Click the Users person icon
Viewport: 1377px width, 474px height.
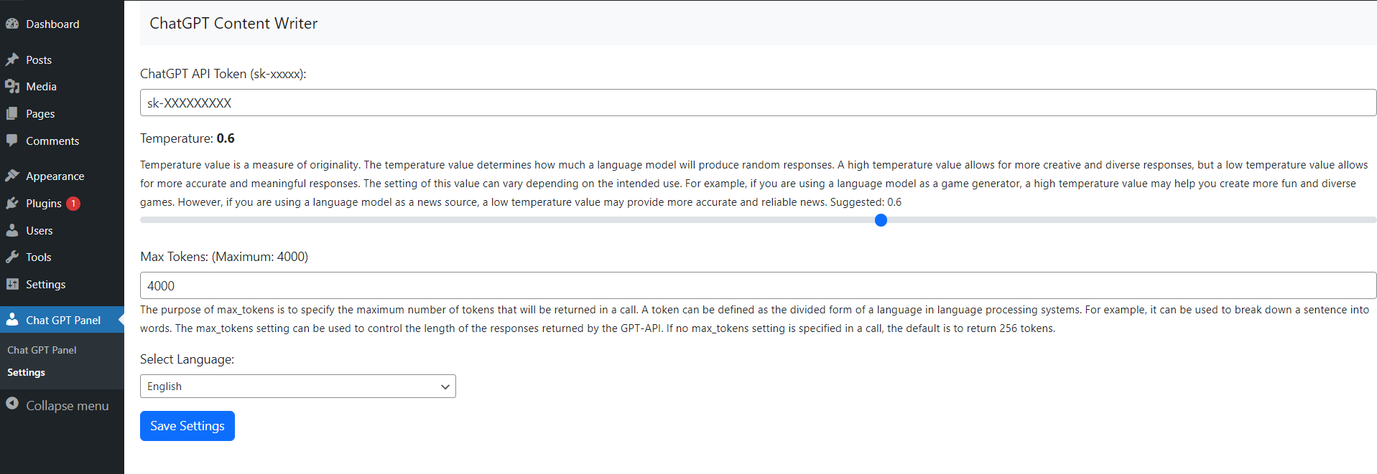click(11, 230)
